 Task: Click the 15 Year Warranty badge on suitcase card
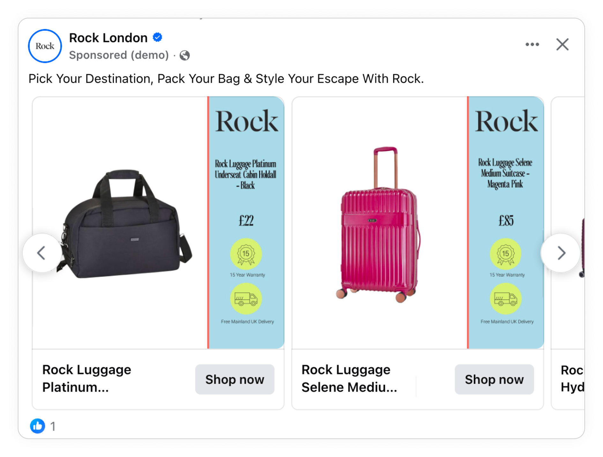tap(506, 254)
